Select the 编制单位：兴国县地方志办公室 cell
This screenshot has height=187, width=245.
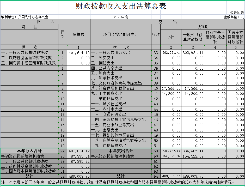coord(25,17)
